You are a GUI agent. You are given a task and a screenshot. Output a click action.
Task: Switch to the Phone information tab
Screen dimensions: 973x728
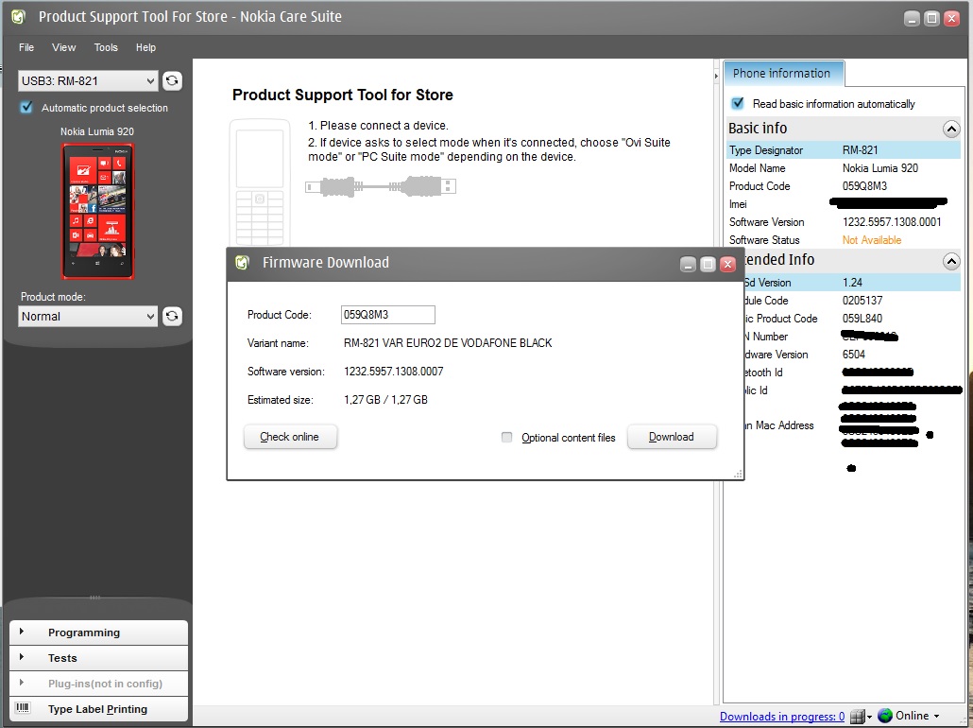click(782, 74)
